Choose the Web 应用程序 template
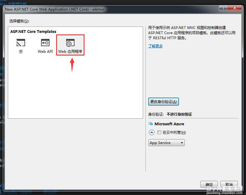Viewport: 246px width, 195px height. click(70, 46)
